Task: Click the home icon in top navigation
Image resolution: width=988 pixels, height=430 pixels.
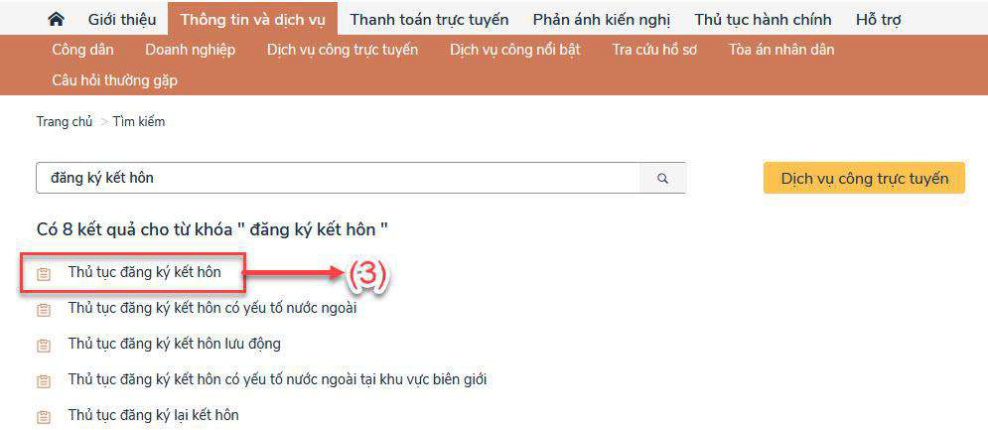Action: pyautogui.click(x=57, y=20)
